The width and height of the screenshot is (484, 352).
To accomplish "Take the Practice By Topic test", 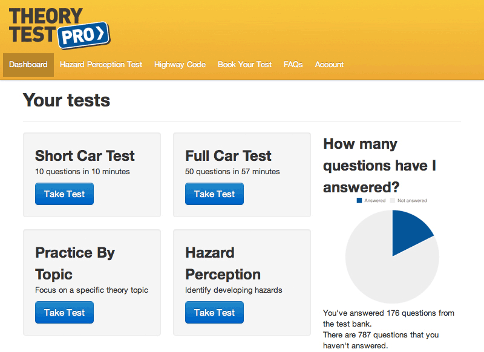I will coord(64,312).
